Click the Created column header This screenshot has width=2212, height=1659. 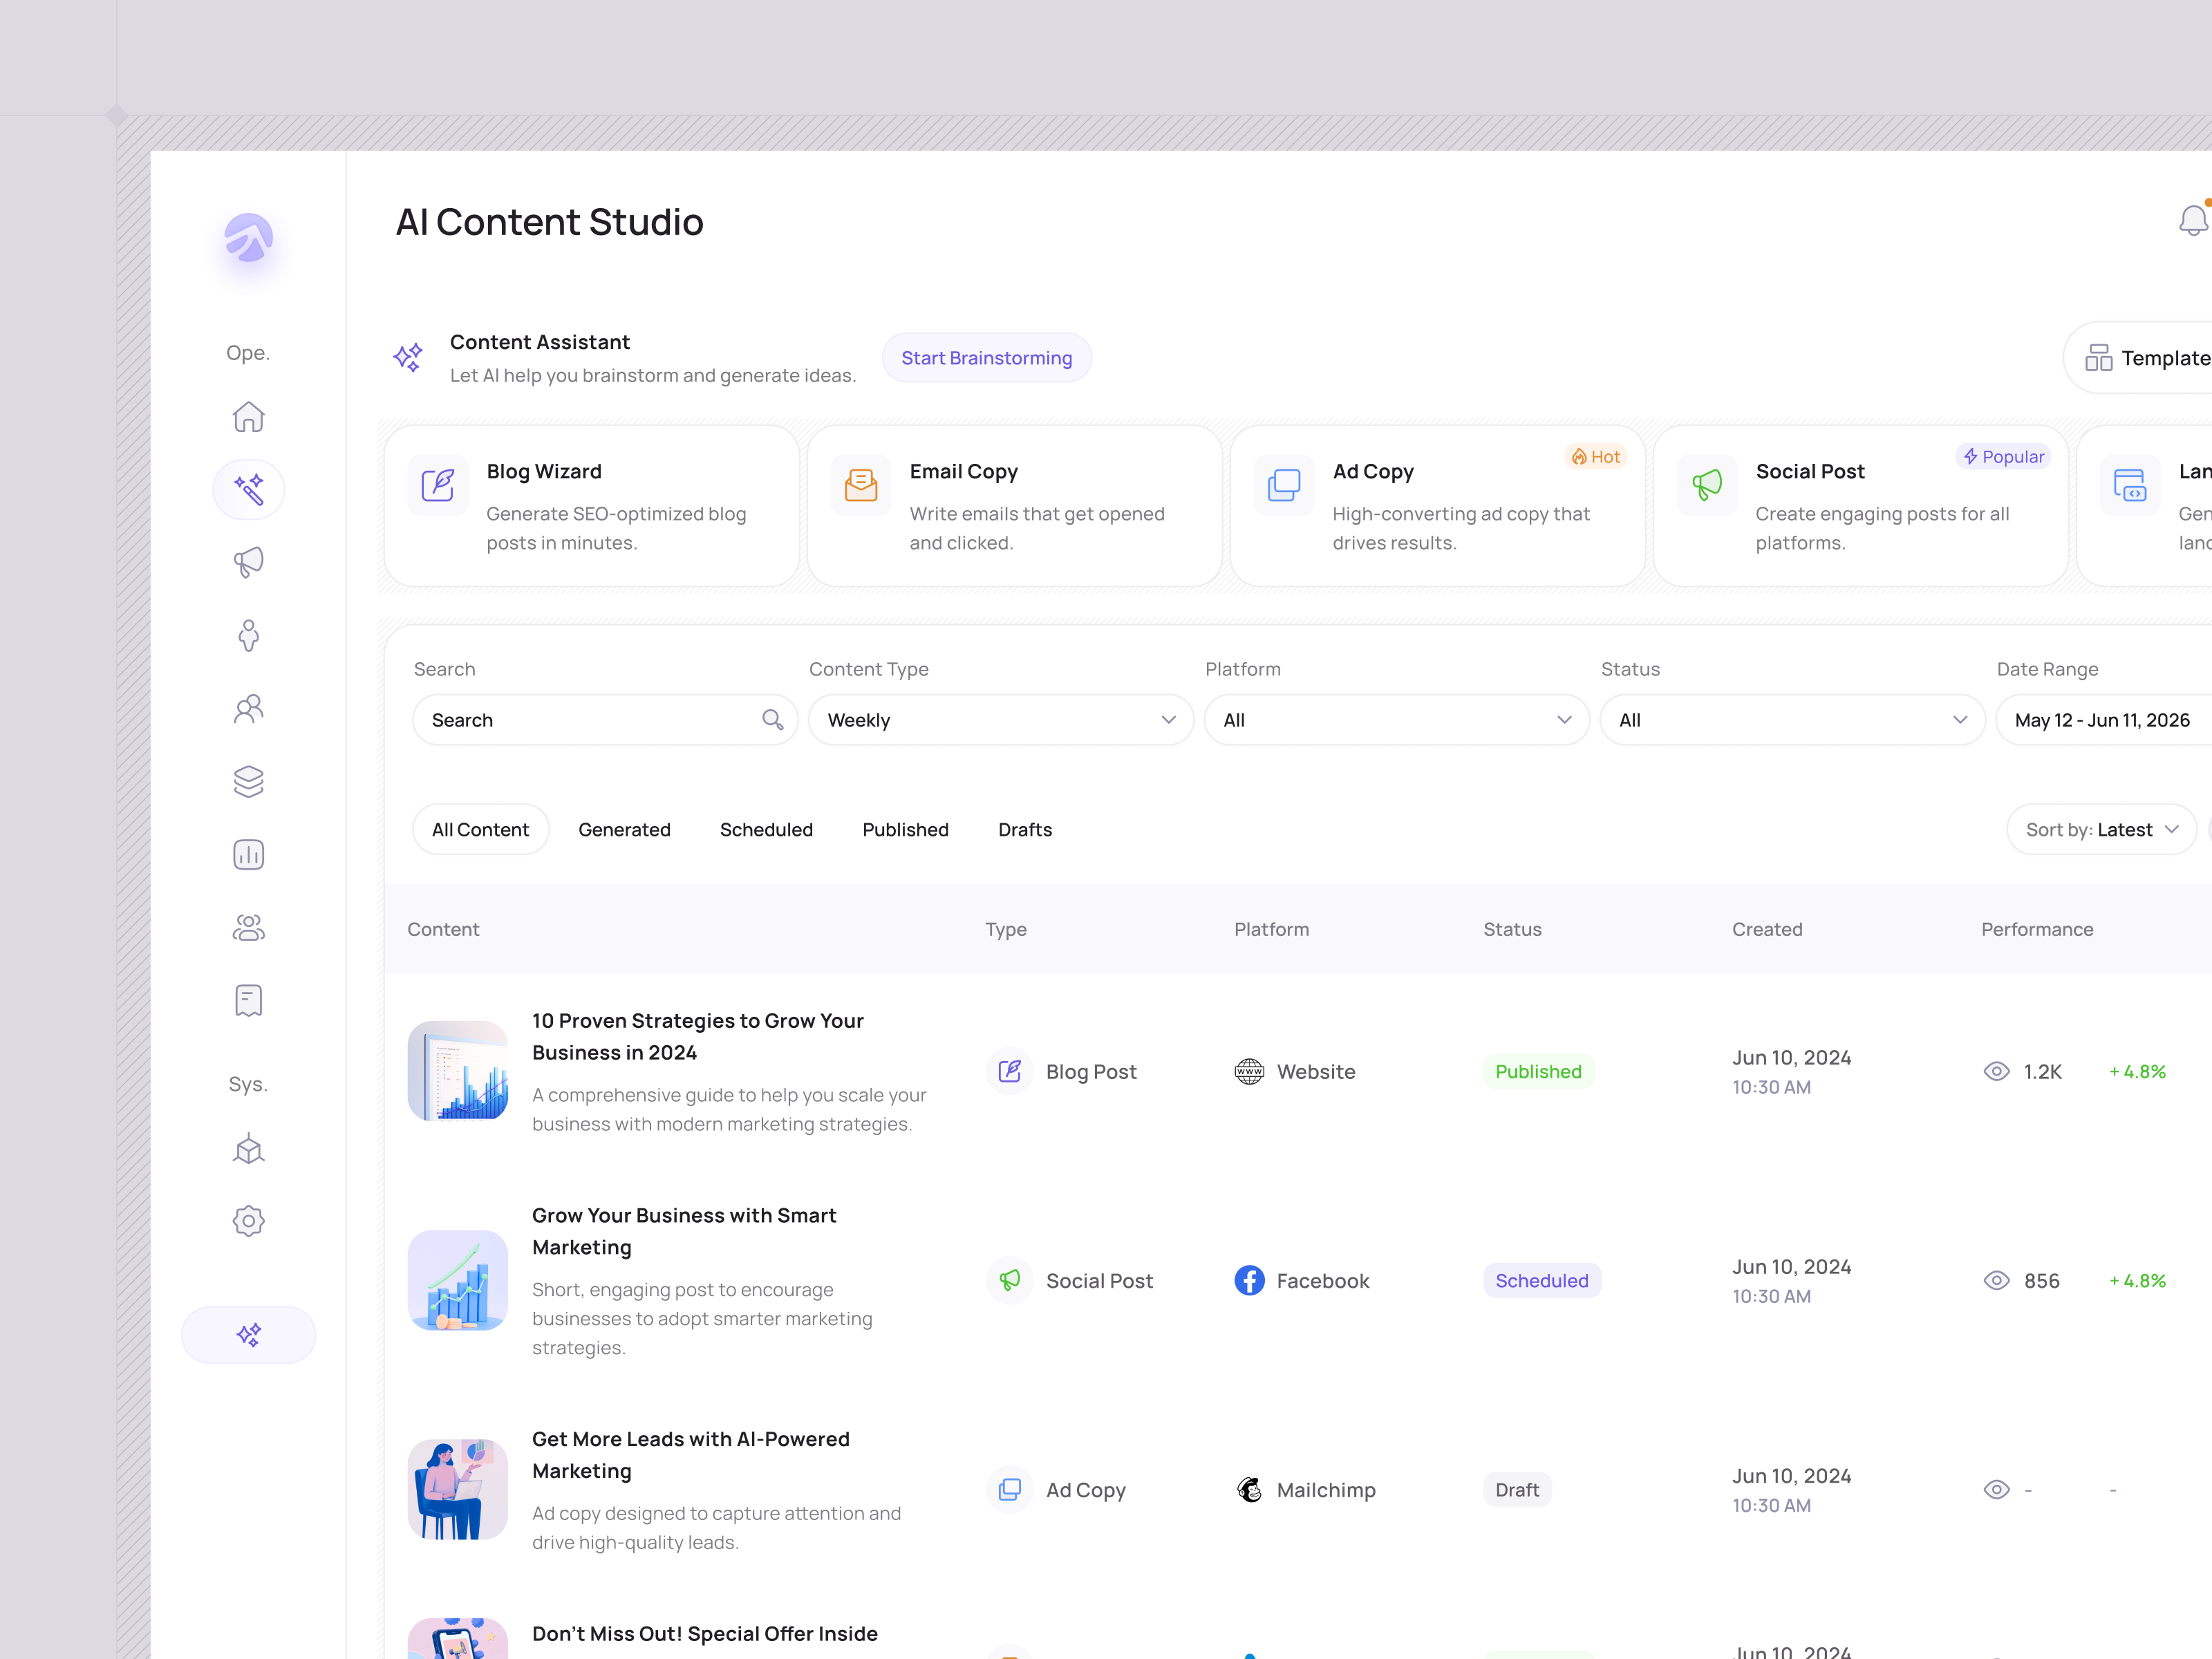coord(1767,929)
